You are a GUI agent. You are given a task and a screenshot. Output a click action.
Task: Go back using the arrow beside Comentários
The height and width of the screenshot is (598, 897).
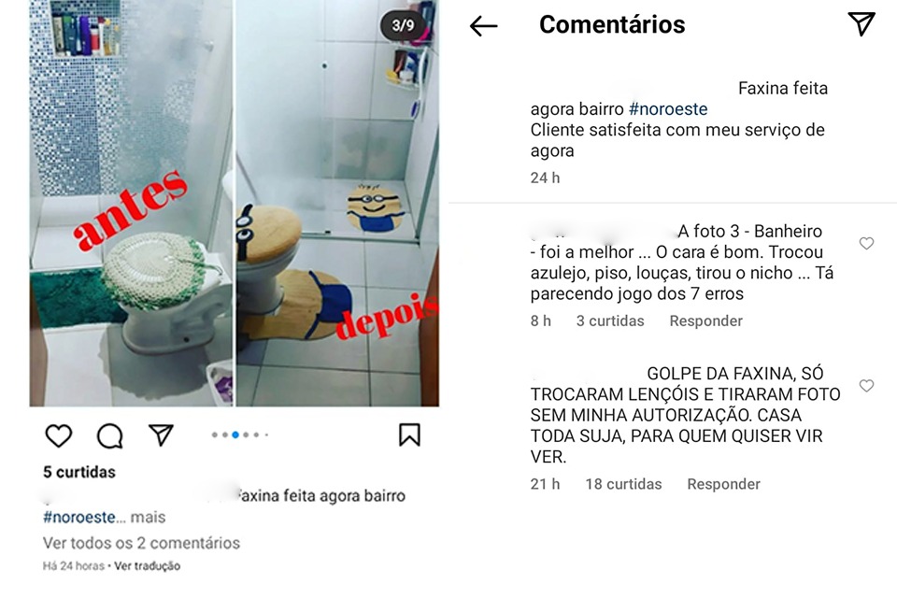coord(483,26)
